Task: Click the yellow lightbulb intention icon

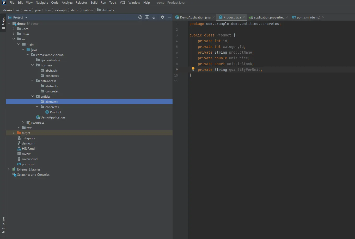Action: (193, 69)
